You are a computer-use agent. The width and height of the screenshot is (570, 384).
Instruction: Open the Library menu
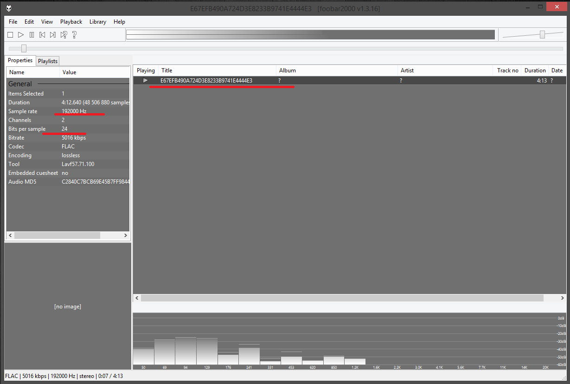97,22
